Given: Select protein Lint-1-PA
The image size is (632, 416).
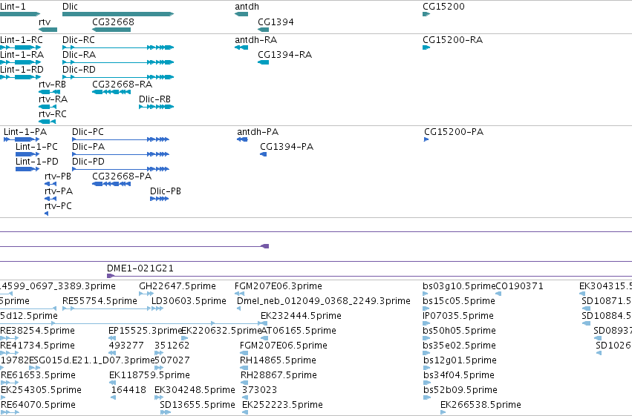Looking at the screenshot, I should [22, 139].
